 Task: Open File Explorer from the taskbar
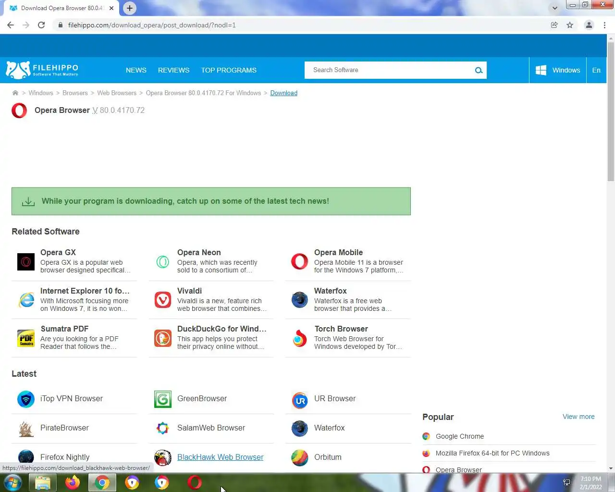[x=43, y=482]
